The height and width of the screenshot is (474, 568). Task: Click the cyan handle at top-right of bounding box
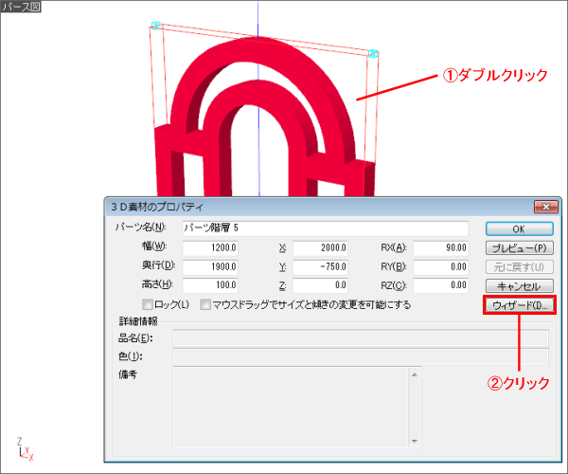click(x=374, y=54)
